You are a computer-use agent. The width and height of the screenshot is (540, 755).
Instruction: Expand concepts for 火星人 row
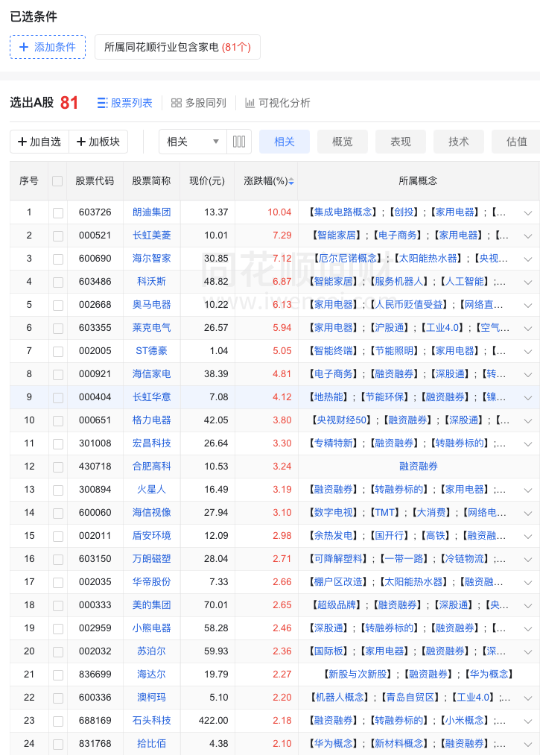528,490
